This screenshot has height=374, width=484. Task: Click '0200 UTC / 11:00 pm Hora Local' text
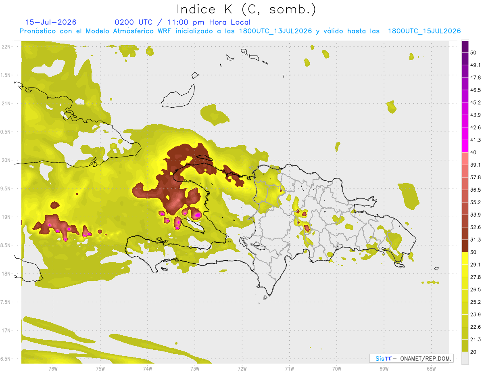pos(183,22)
